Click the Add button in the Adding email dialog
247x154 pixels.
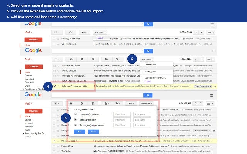click(80, 132)
